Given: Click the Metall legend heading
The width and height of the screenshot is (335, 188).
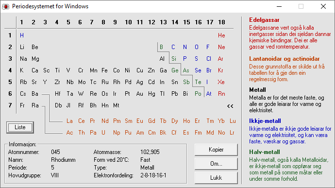Looking at the screenshot, I should [257, 90].
